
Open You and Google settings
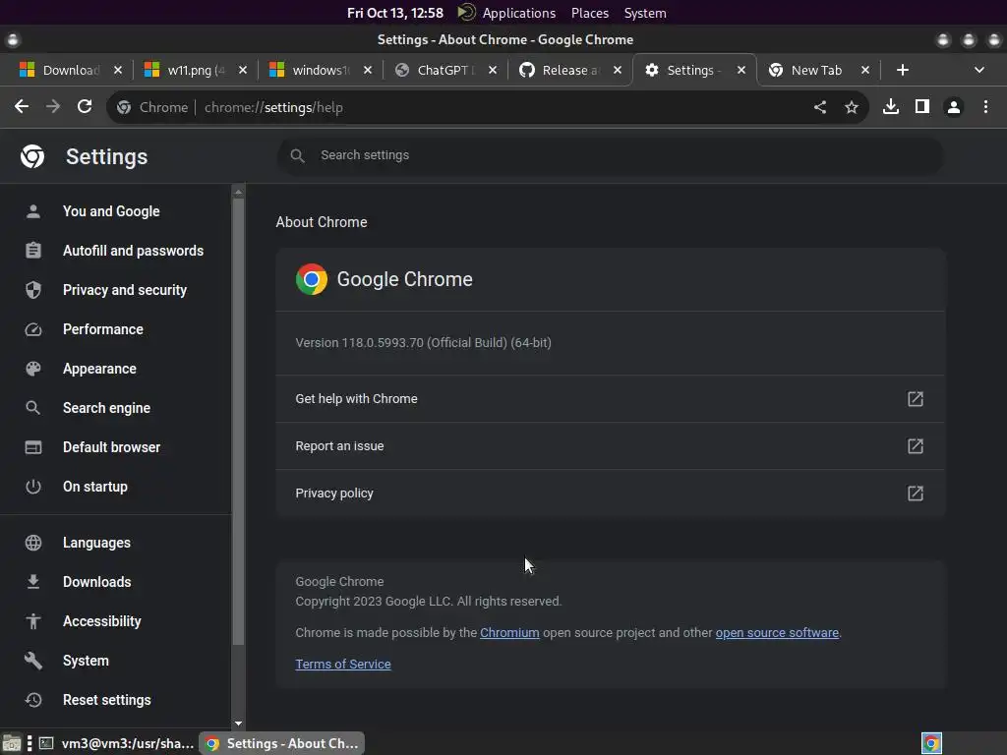tap(116, 211)
